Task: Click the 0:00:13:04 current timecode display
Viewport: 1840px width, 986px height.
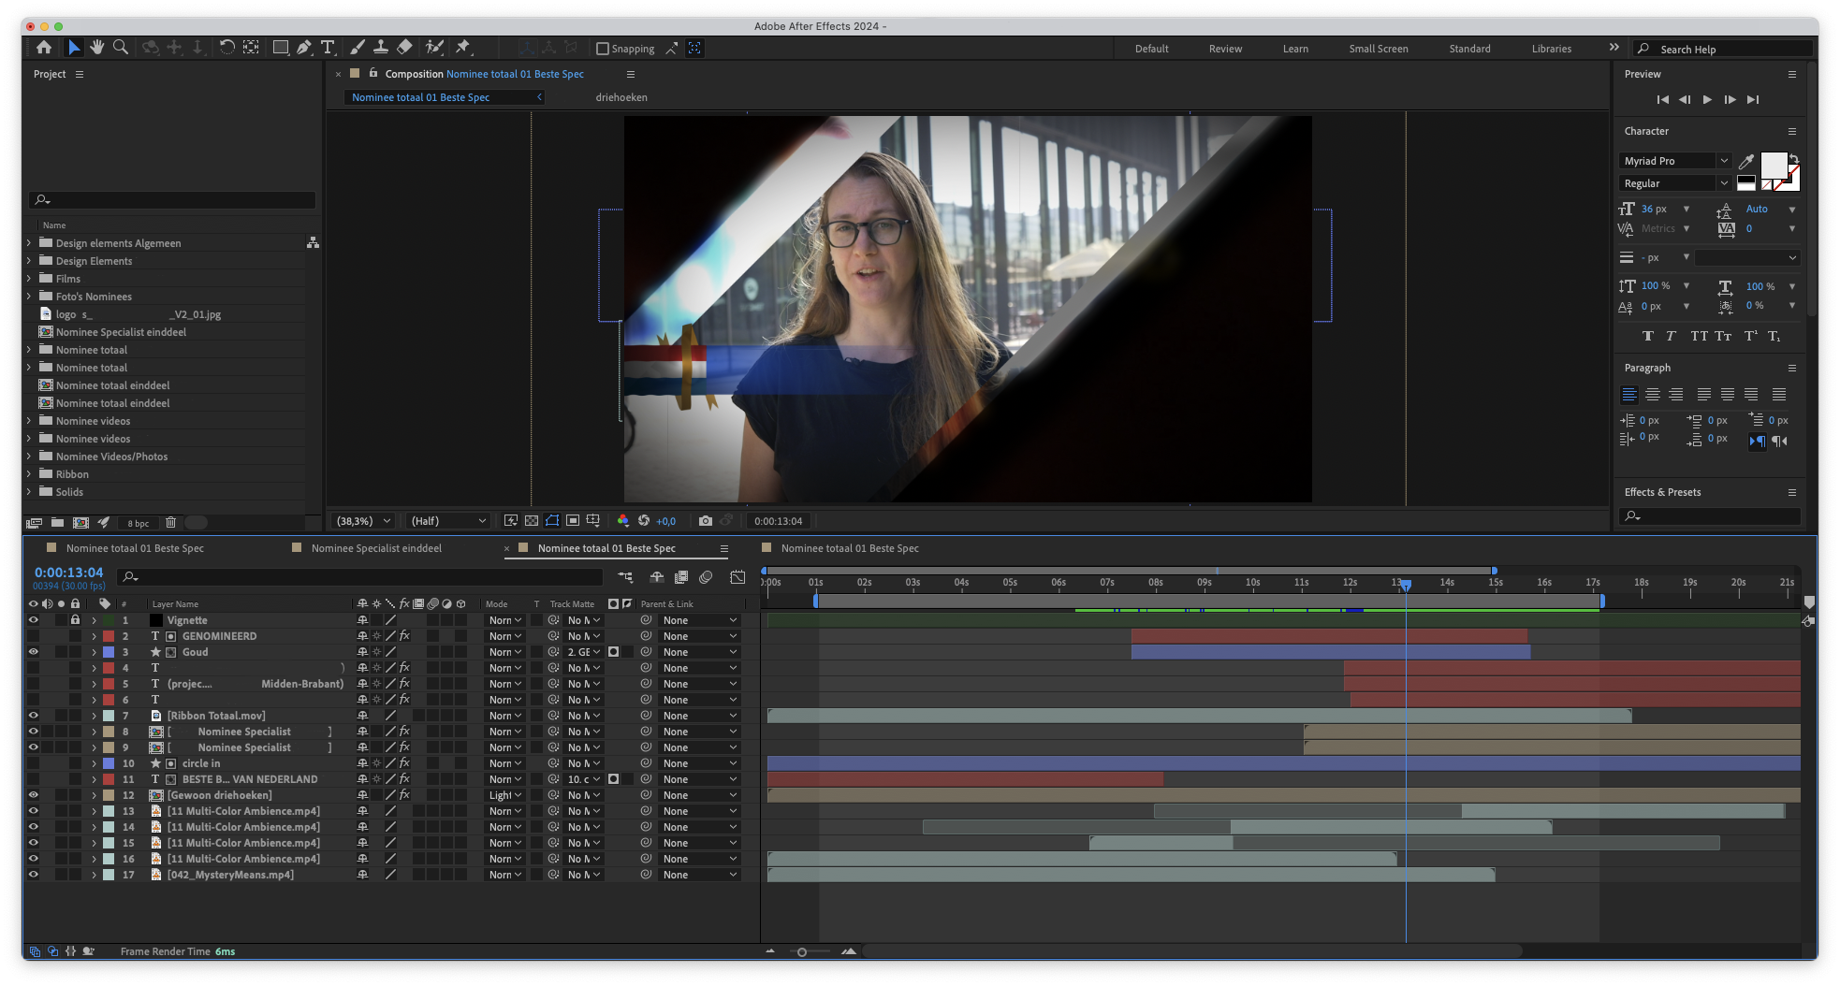Action: click(68, 573)
